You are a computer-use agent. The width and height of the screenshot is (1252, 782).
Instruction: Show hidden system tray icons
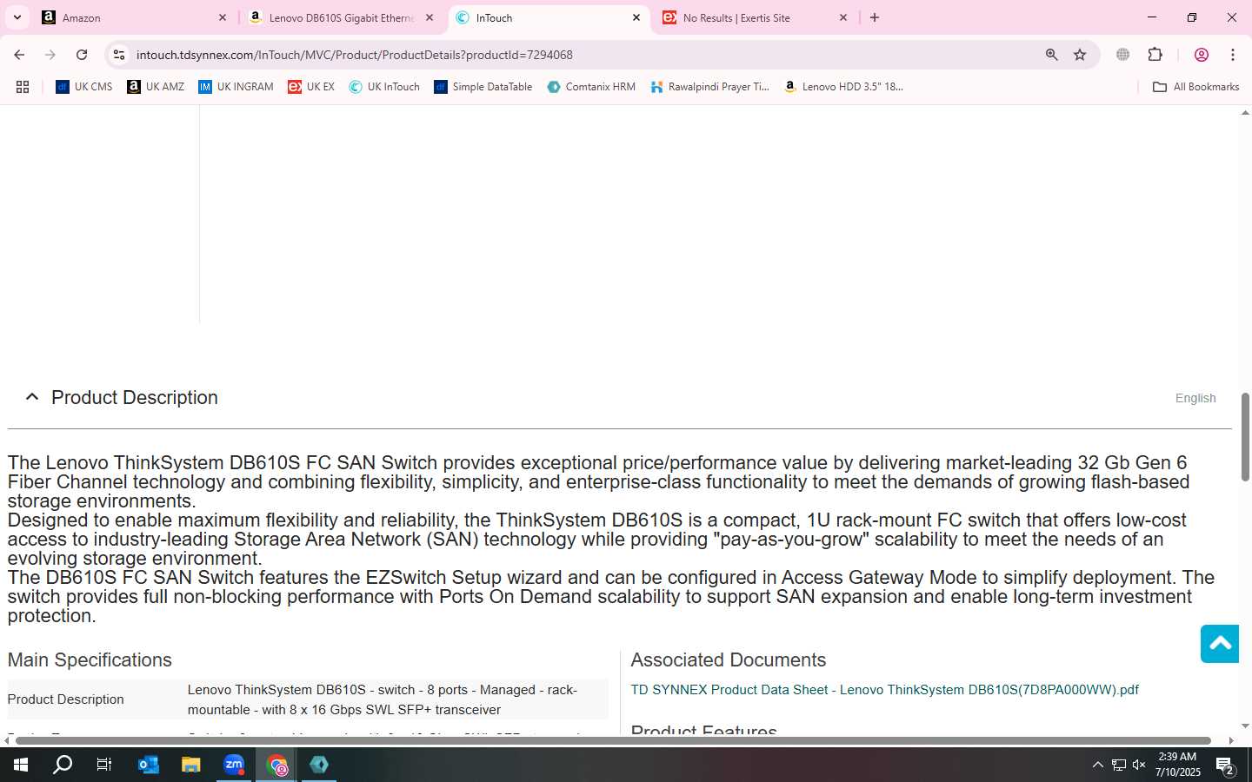(x=1097, y=765)
